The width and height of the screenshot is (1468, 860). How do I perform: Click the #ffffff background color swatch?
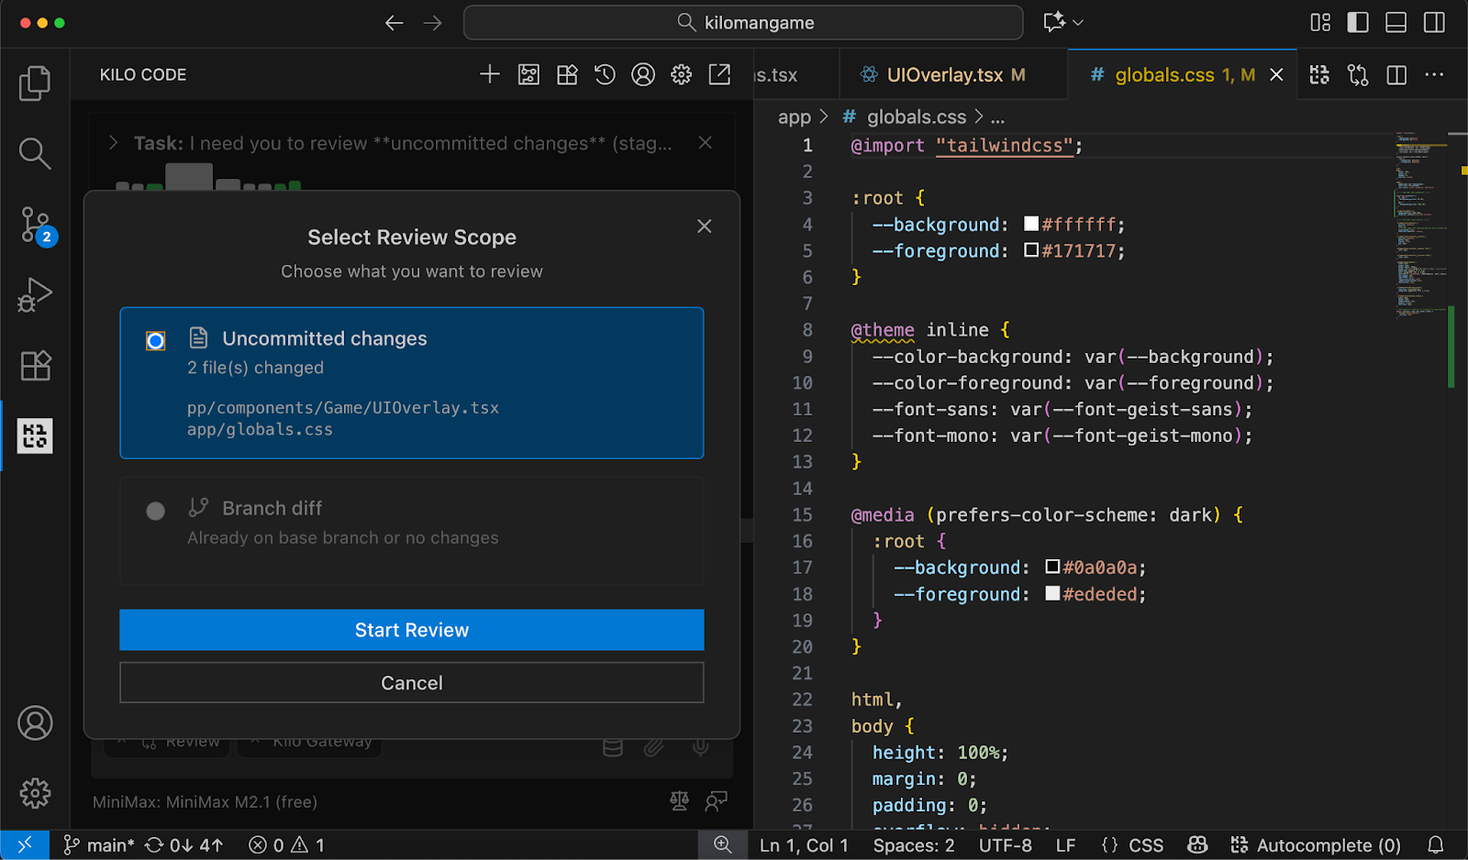tap(1031, 224)
